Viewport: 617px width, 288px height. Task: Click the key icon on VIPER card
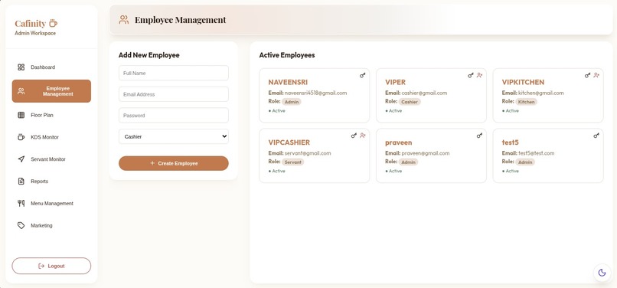point(471,75)
